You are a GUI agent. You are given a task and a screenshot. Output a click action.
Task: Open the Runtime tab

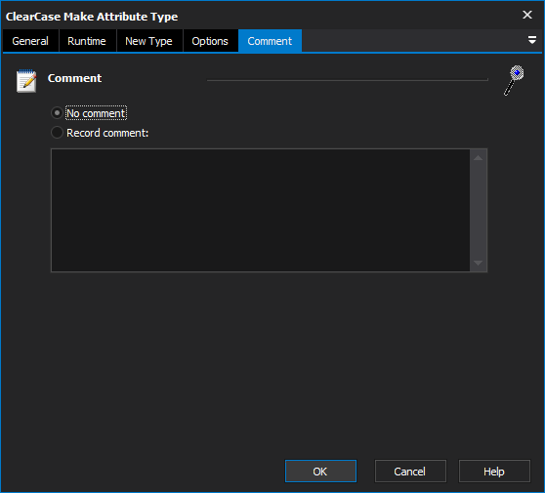coord(87,41)
